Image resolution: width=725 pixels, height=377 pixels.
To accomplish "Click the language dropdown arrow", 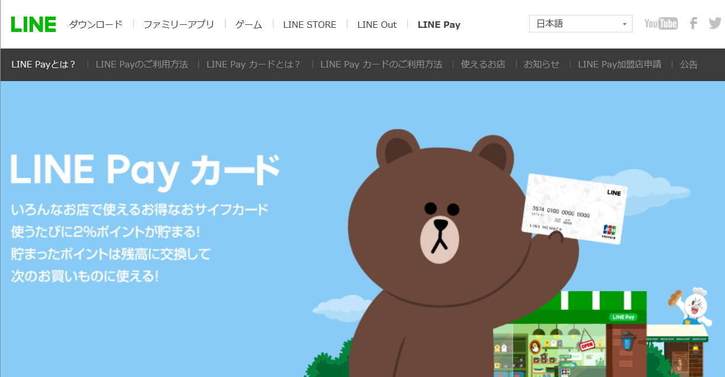I will 624,24.
